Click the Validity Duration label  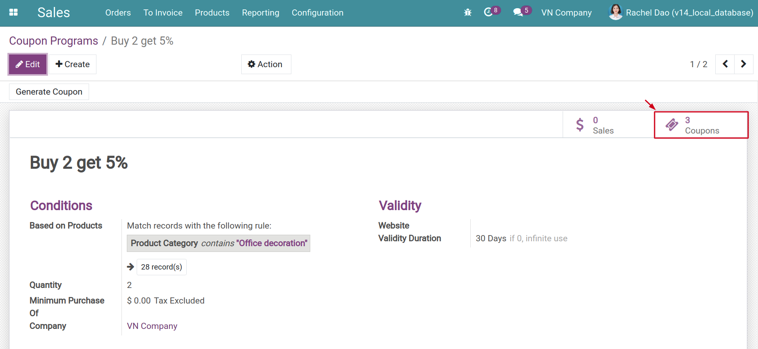410,238
